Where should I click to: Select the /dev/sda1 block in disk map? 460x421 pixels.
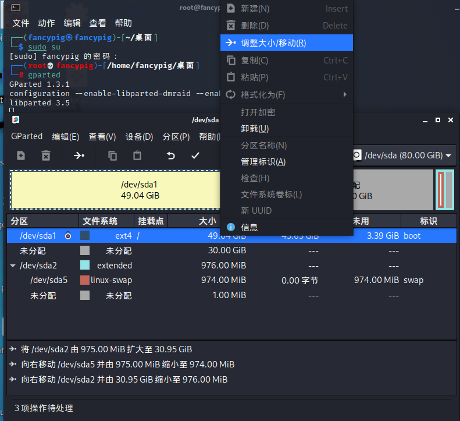(x=115, y=190)
